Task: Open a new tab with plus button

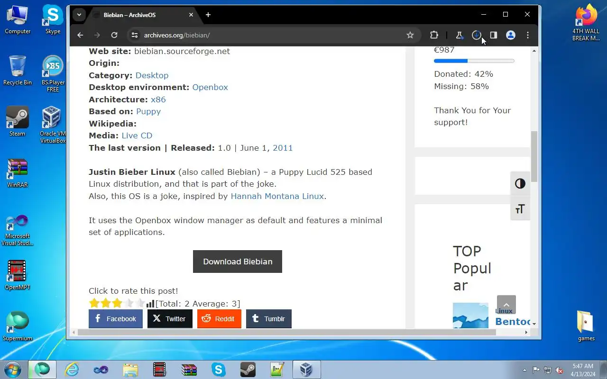Action: click(x=208, y=15)
